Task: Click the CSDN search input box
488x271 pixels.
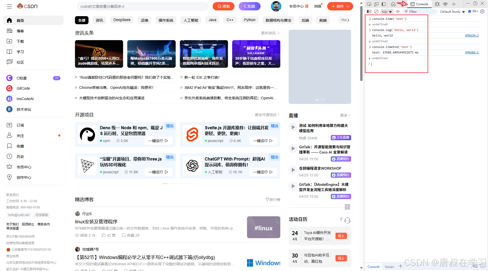Action: [x=143, y=6]
